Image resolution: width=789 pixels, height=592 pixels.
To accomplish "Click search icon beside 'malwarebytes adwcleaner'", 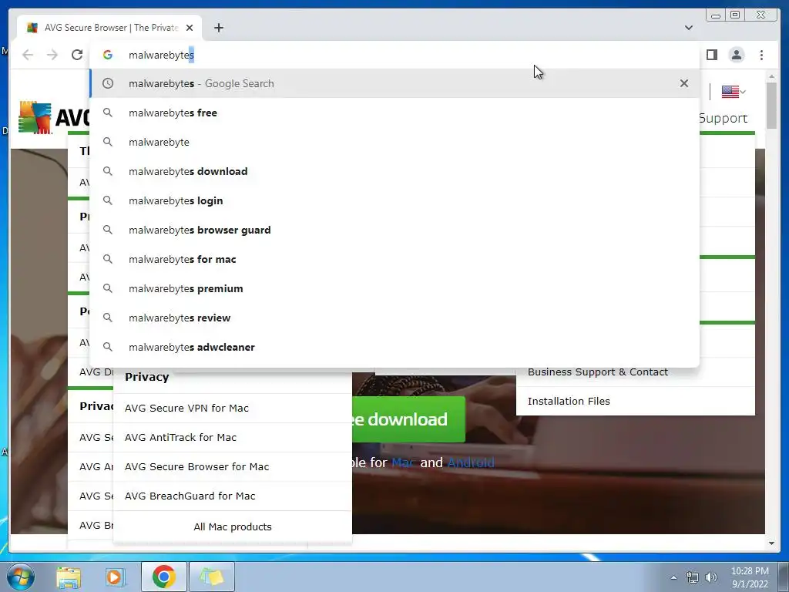I will click(x=108, y=347).
